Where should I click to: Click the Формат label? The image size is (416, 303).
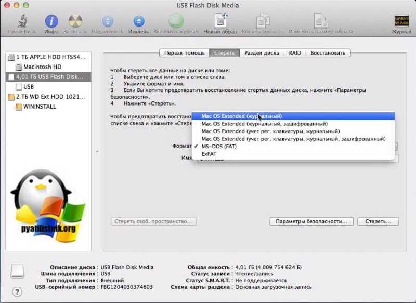click(x=182, y=146)
